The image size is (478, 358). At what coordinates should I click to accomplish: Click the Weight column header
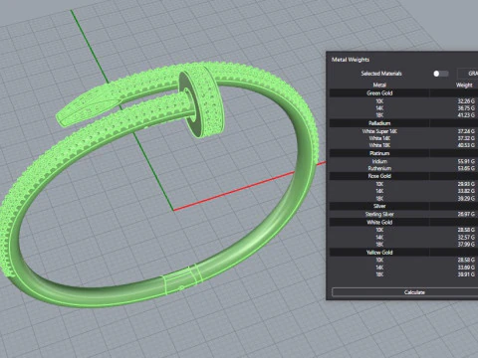(x=464, y=85)
